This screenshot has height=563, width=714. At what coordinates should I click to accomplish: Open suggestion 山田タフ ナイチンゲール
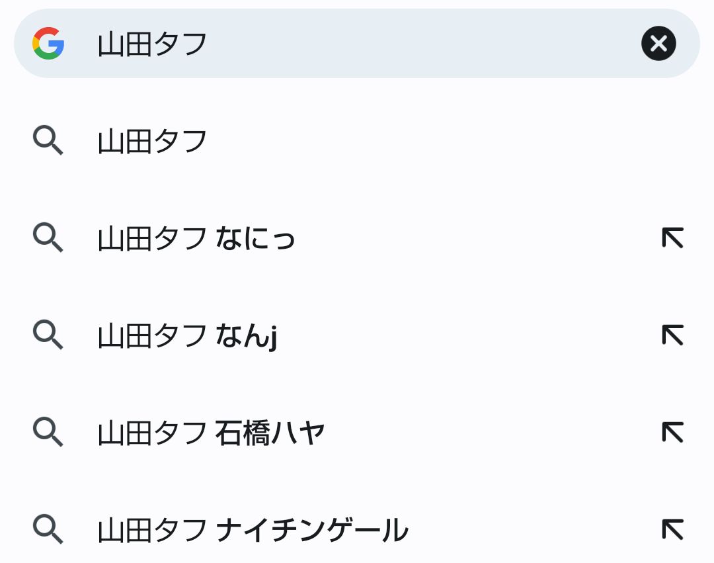tap(356, 530)
